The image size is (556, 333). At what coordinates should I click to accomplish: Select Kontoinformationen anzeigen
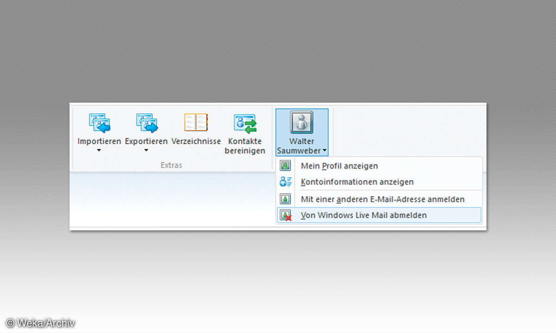(379, 182)
